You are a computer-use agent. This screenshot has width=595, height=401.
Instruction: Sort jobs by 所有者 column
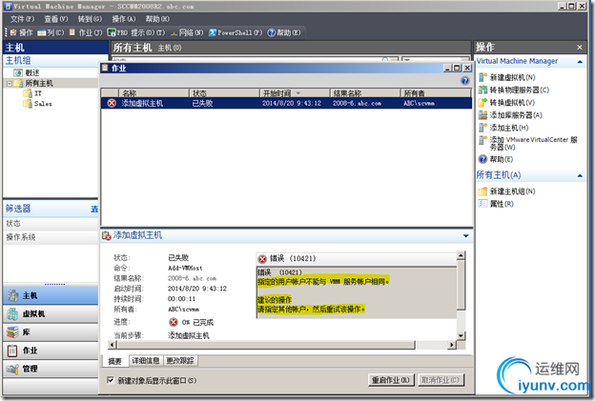(436, 93)
